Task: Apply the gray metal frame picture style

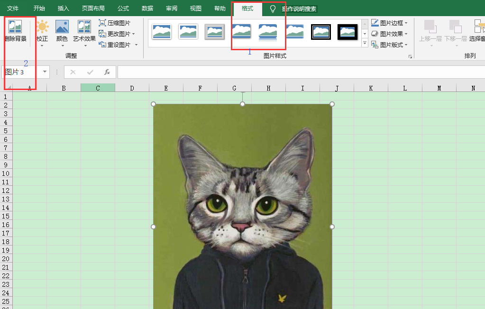Action: 215,32
